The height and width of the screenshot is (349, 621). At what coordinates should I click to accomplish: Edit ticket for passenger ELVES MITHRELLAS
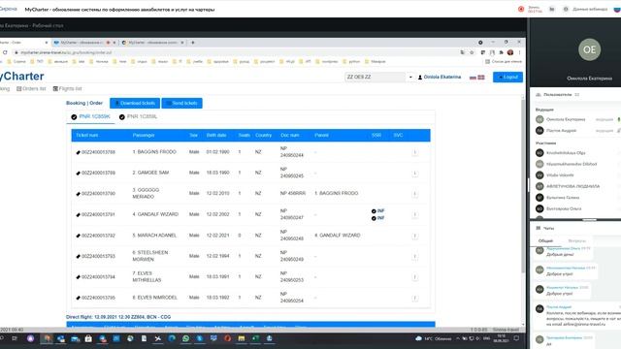78,277
